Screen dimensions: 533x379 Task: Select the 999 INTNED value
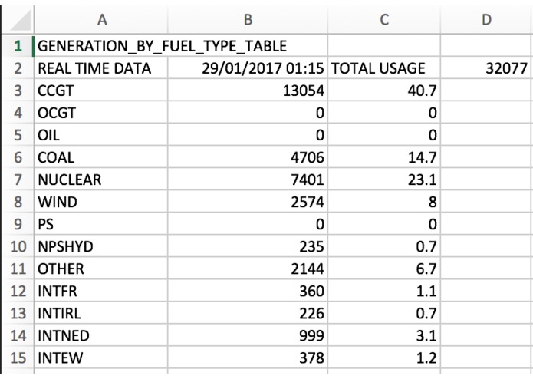pos(248,335)
